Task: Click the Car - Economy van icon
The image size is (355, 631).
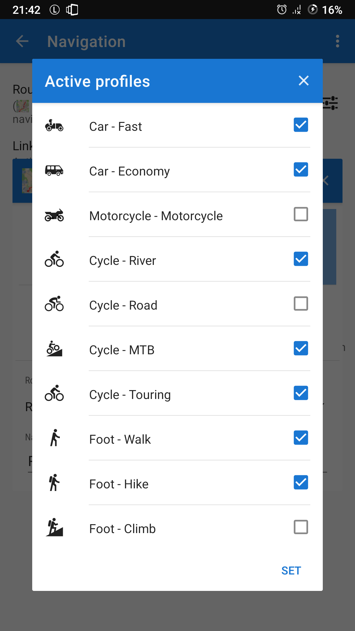Action: [x=54, y=170]
